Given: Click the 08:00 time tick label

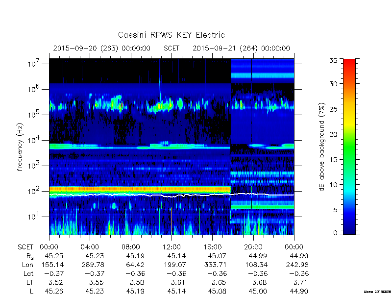Looking at the screenshot, I should [130, 247].
